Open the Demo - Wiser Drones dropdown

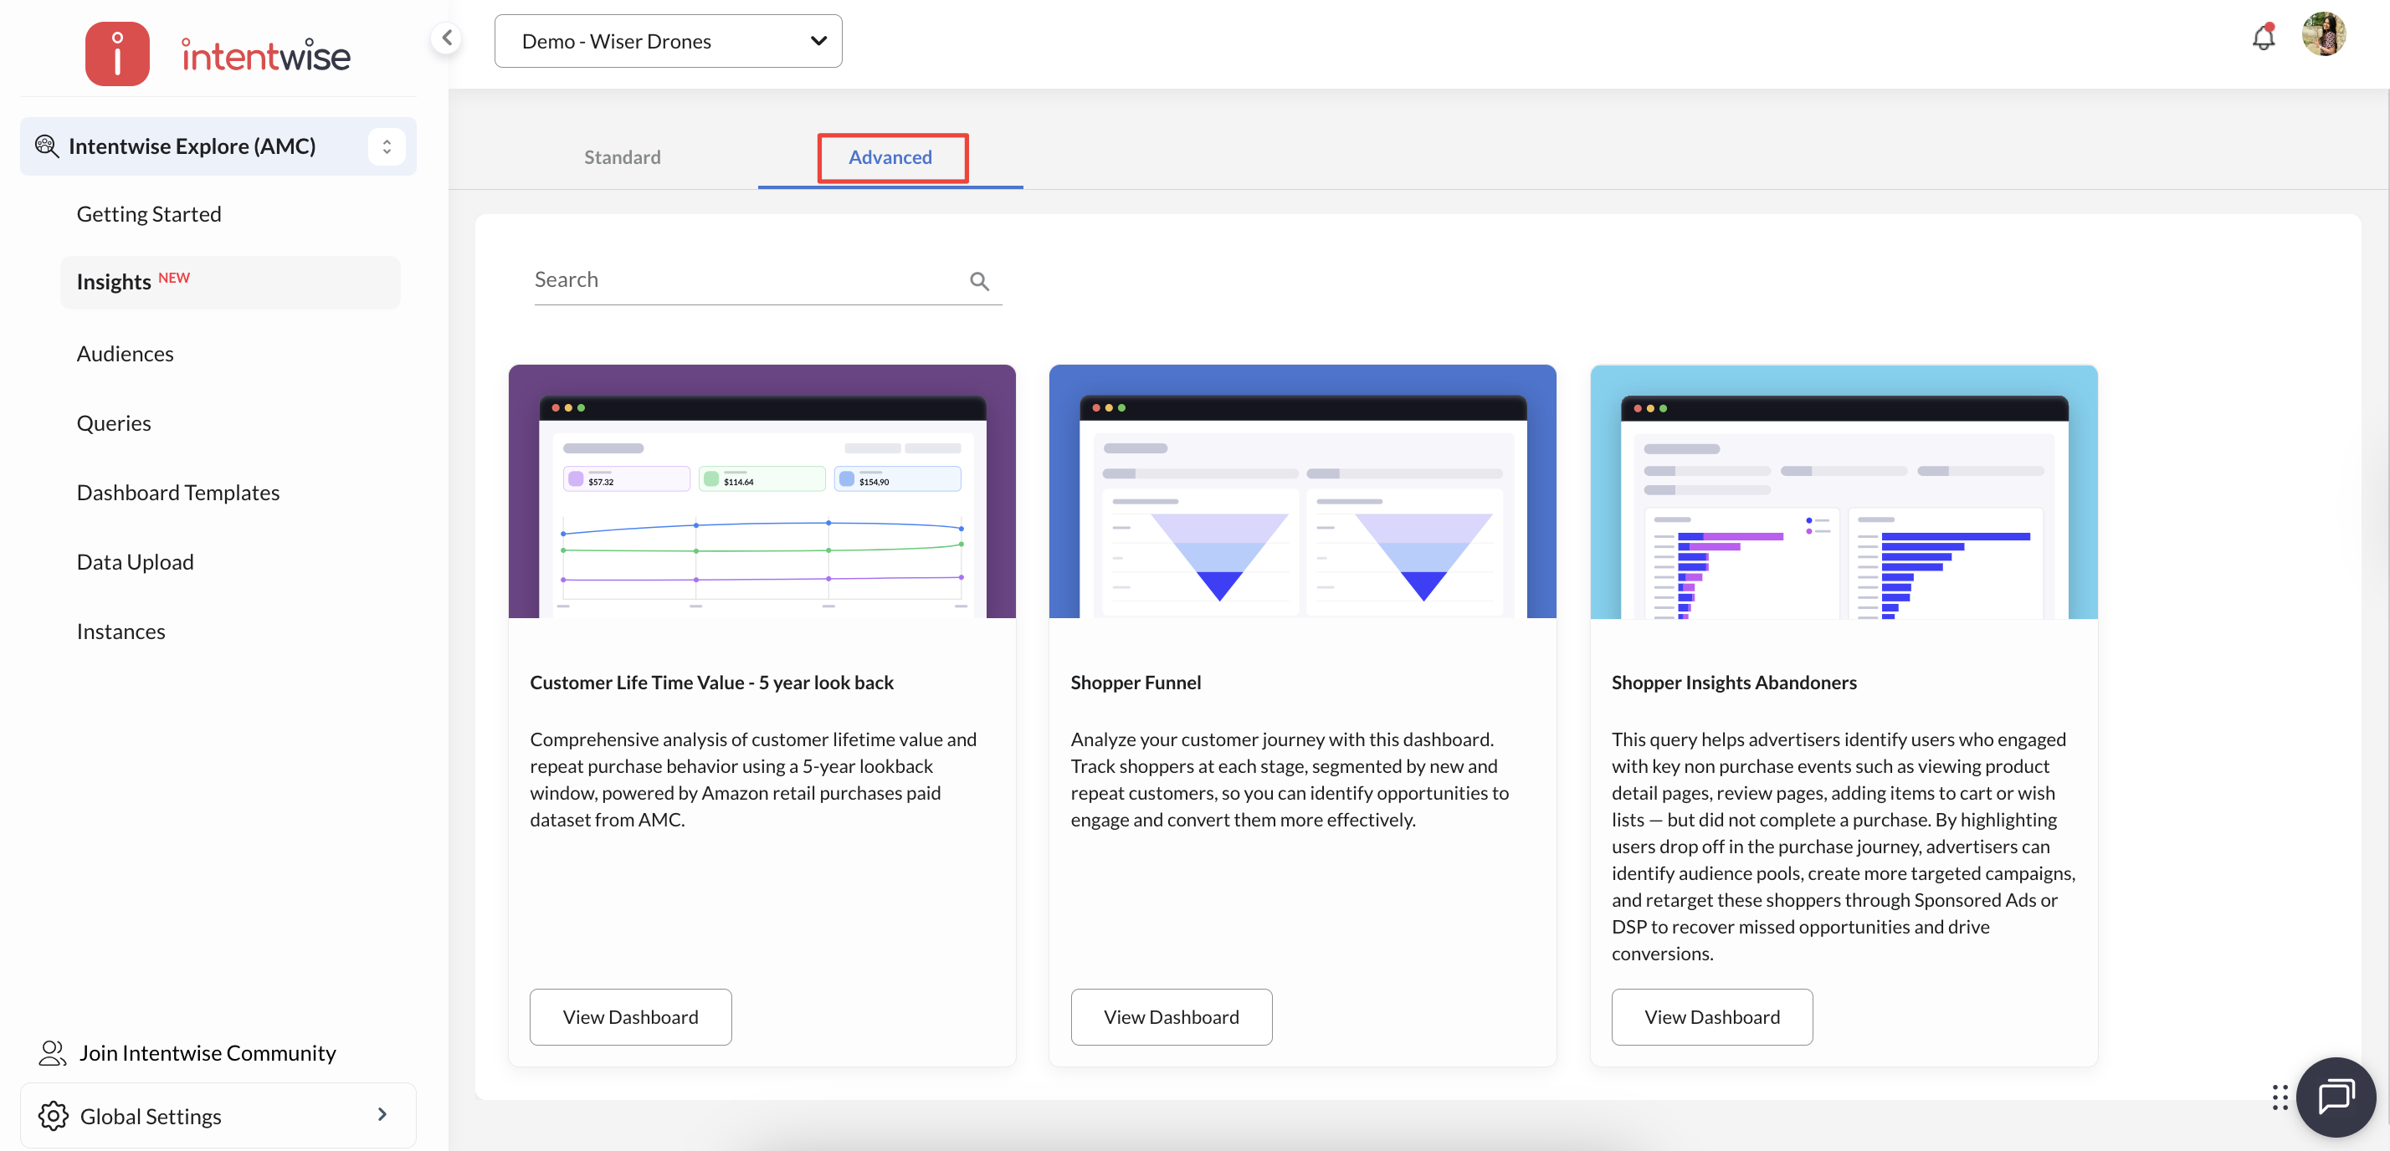click(x=668, y=41)
